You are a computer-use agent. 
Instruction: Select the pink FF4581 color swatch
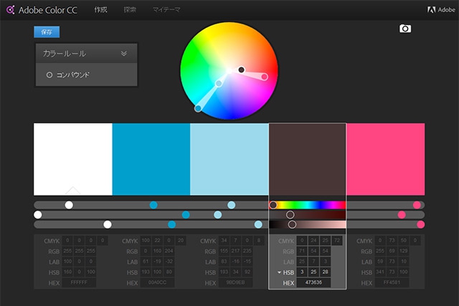(386, 159)
